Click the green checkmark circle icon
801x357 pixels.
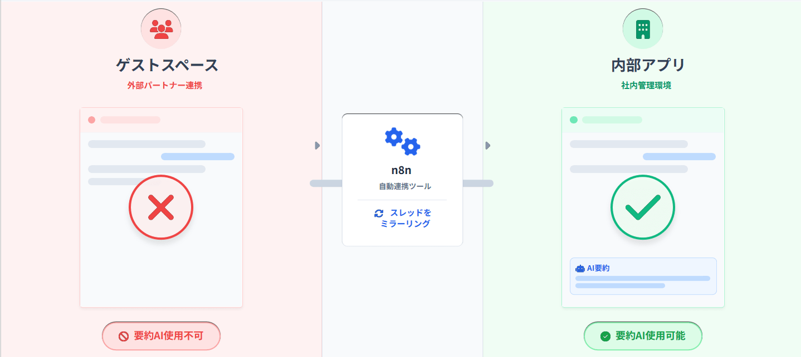pyautogui.click(x=643, y=207)
